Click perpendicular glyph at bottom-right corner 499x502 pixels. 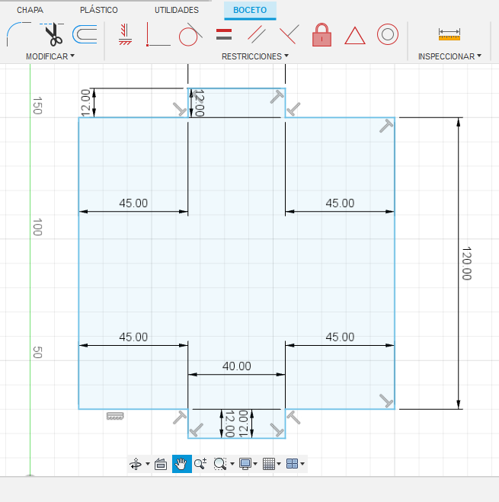tap(386, 401)
